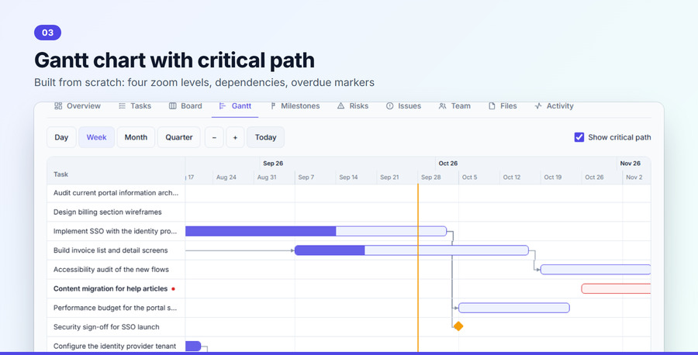Set zoom level to Quarter
The height and width of the screenshot is (355, 698).
[179, 137]
